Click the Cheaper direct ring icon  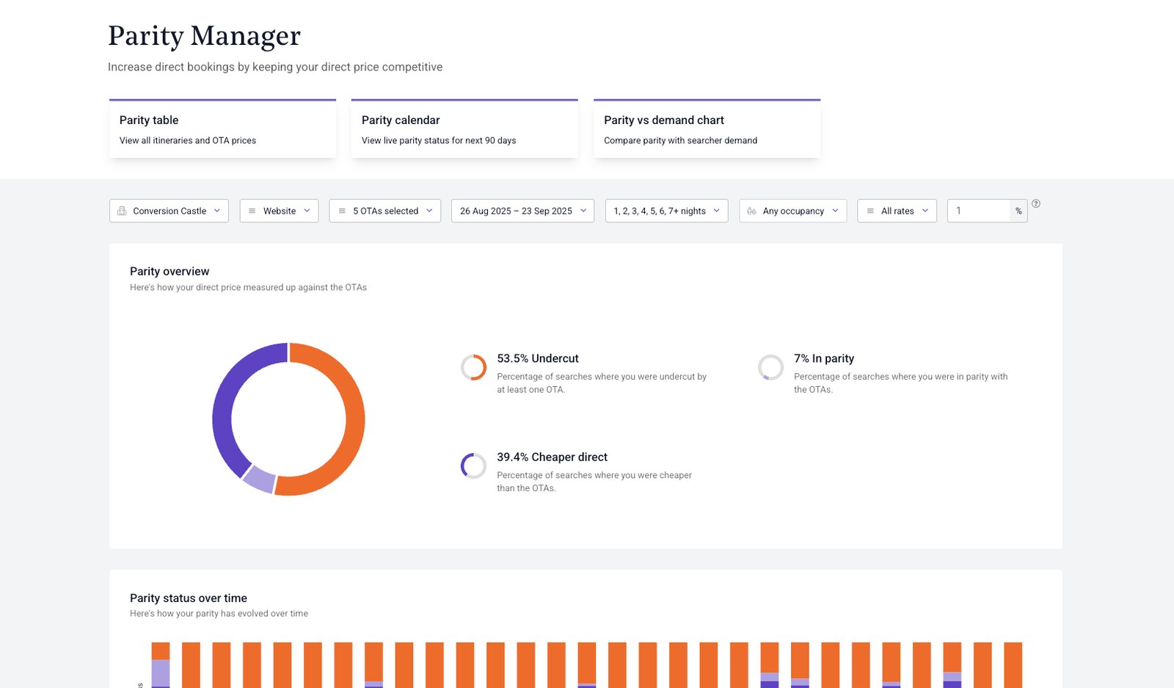473,466
